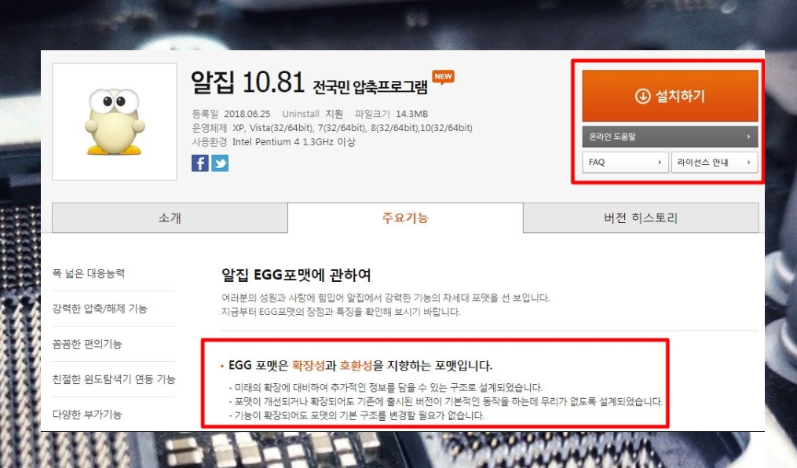Select 폭 넓은 대응능력 in sidebar

click(89, 273)
